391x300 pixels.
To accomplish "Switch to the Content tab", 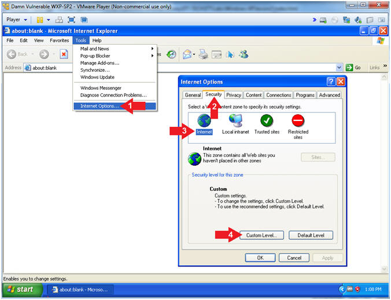I will tap(253, 95).
